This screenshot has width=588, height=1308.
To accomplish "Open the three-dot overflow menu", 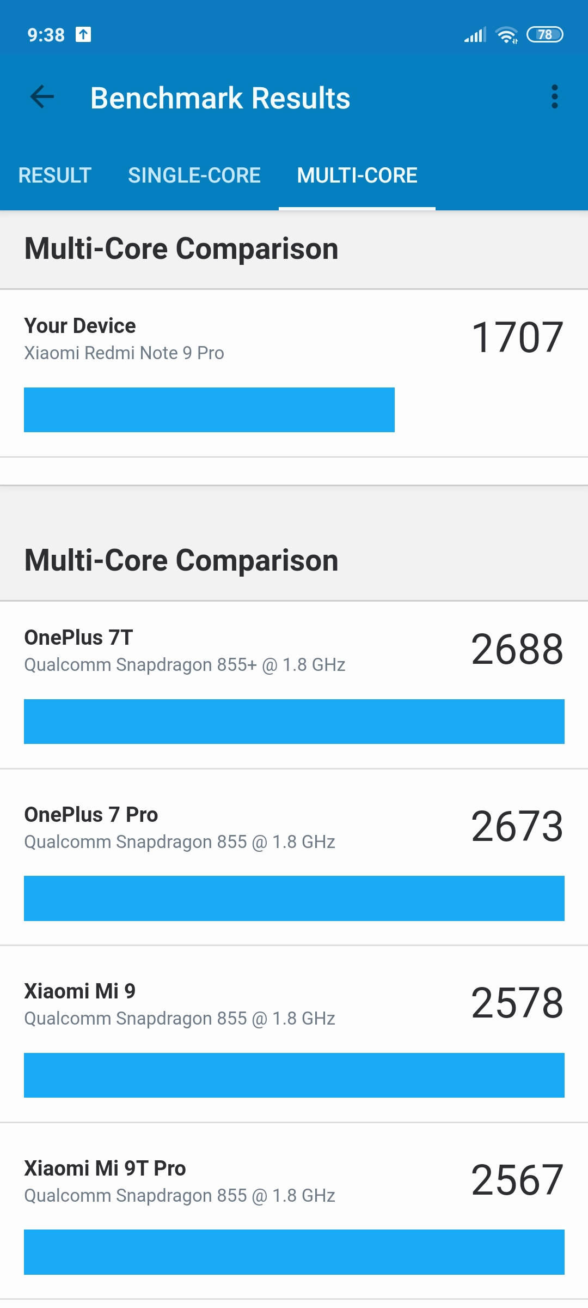I will point(554,97).
